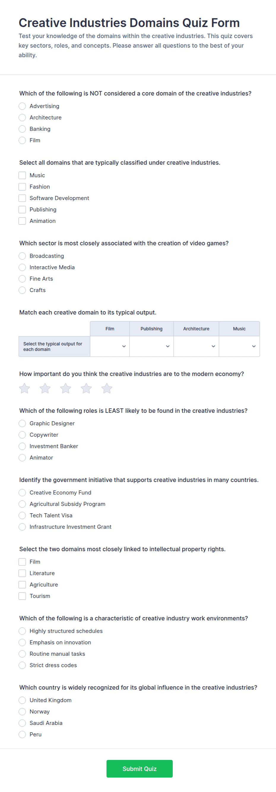Choose Interactive Media for video games

[x=22, y=267]
